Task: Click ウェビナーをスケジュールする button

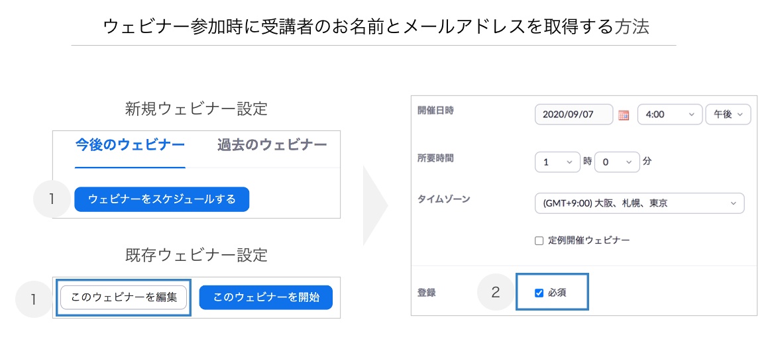Action: tap(162, 199)
